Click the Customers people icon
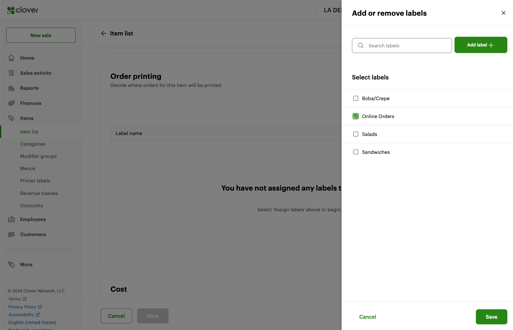The height and width of the screenshot is (330, 513). [x=11, y=234]
